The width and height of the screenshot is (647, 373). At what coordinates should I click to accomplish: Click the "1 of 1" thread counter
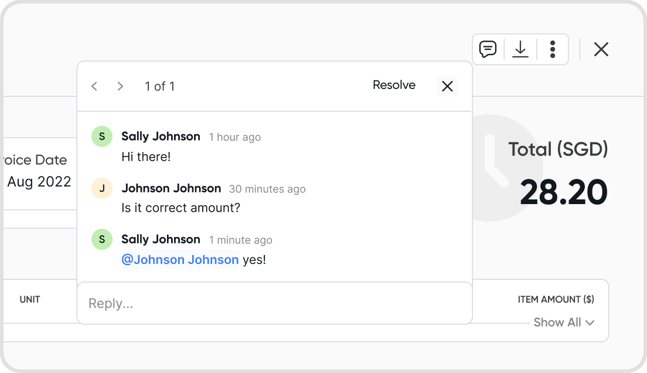click(159, 86)
